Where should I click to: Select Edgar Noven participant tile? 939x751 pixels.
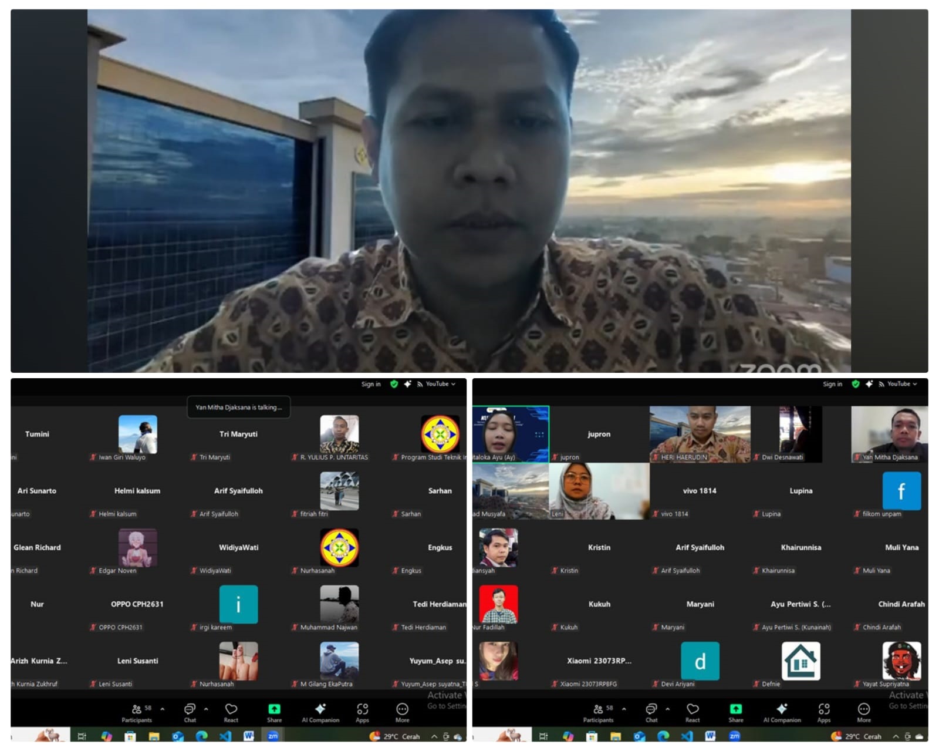coord(137,548)
